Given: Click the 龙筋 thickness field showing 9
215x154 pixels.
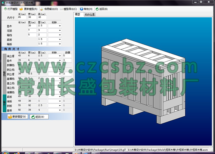Looking at the screenshot, I should pos(42,30).
